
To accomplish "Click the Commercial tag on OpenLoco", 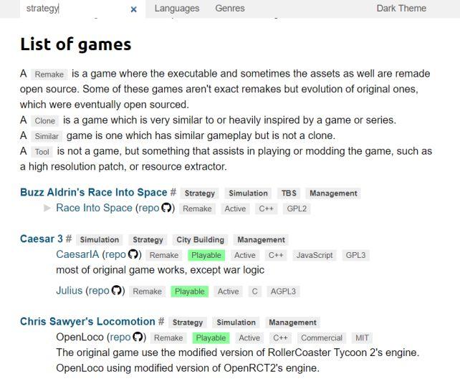I will pos(322,338).
